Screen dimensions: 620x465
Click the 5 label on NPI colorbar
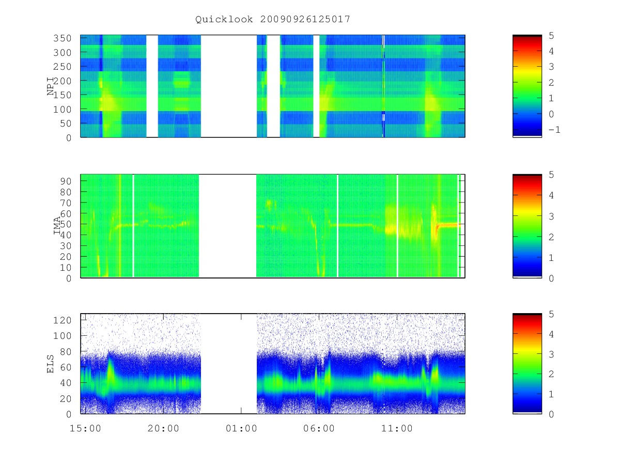[552, 36]
